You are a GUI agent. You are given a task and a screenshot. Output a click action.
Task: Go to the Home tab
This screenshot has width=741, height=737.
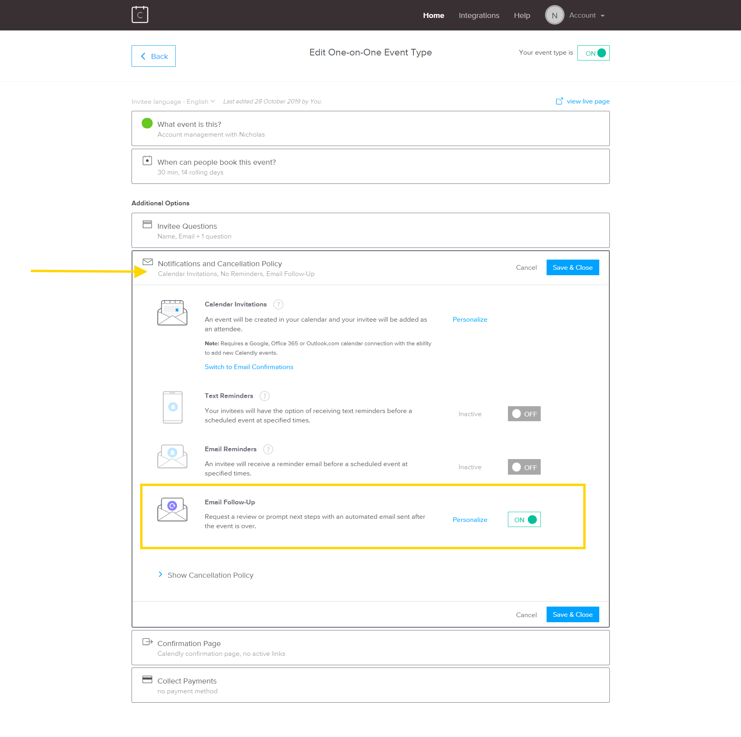(x=433, y=15)
